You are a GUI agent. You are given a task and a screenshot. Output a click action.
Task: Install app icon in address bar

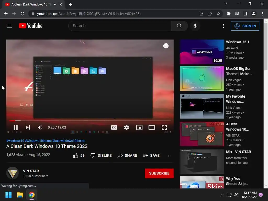(201, 14)
